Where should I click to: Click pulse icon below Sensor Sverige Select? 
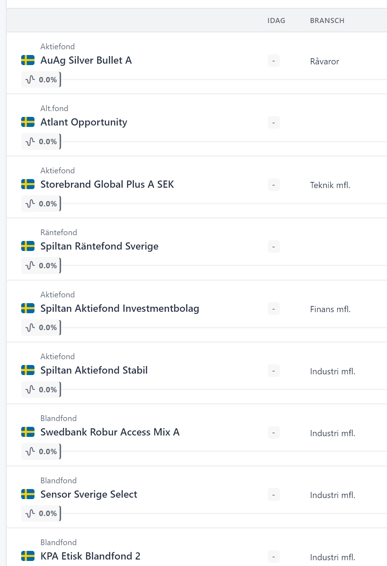tap(30, 513)
